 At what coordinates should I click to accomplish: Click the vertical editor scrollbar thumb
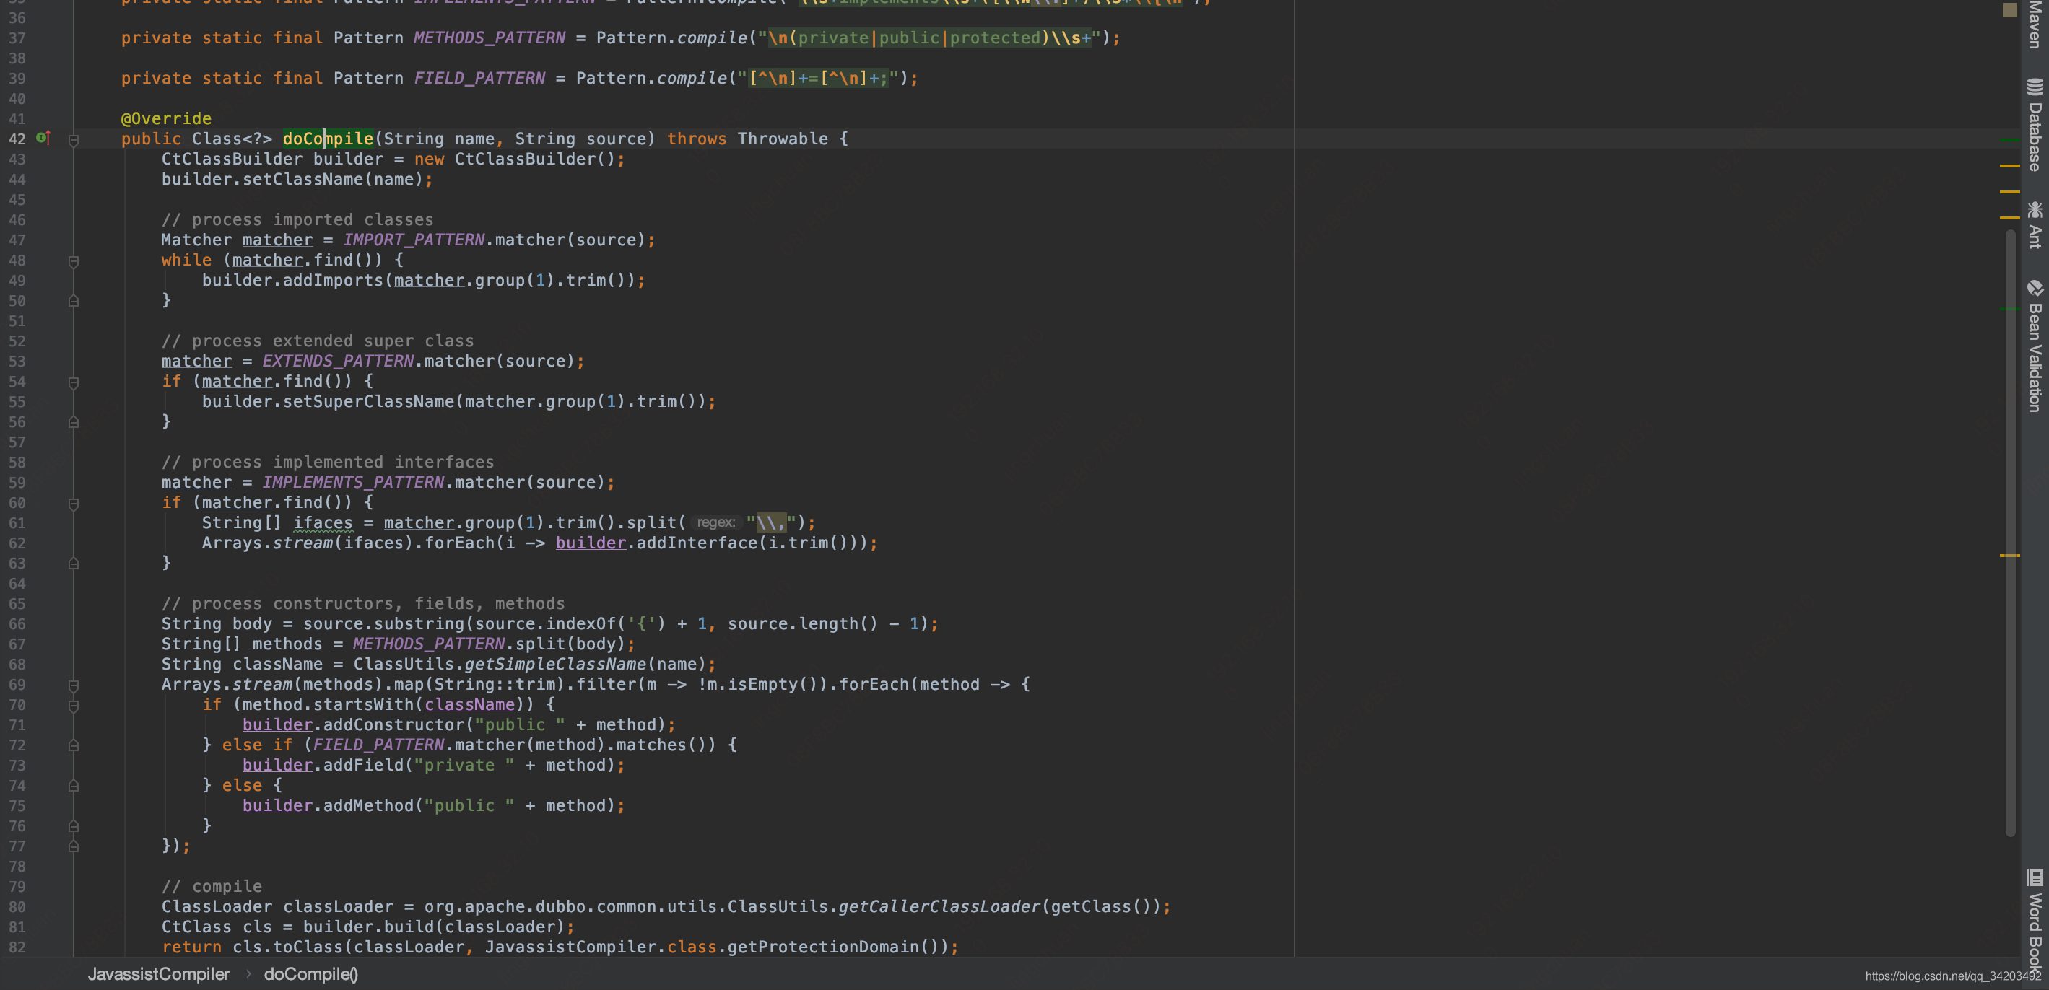2010,533
